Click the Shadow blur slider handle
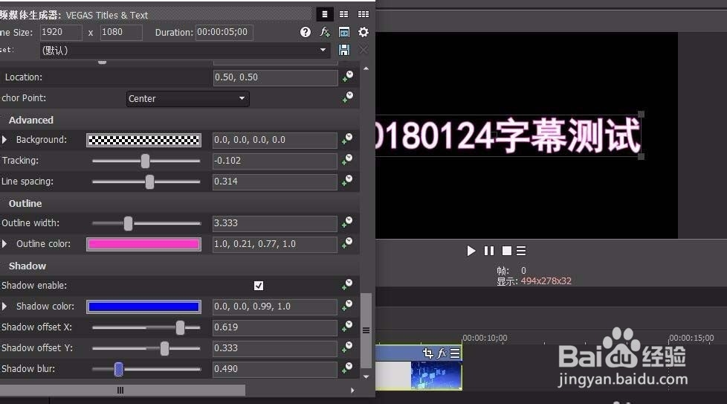The width and height of the screenshot is (727, 404). (119, 369)
